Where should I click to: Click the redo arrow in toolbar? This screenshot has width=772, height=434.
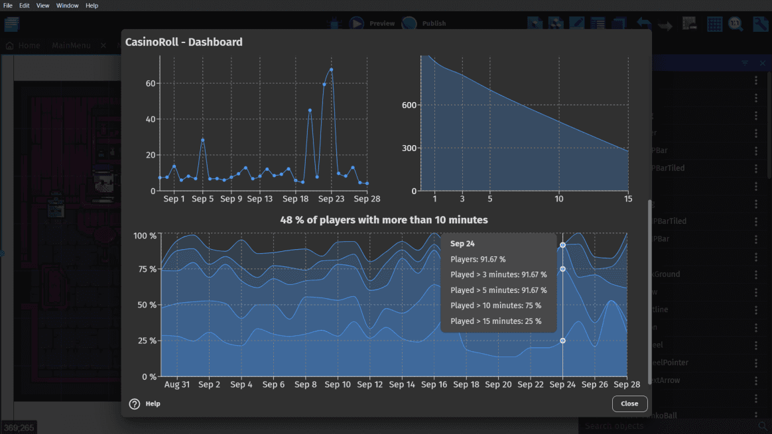pyautogui.click(x=665, y=25)
